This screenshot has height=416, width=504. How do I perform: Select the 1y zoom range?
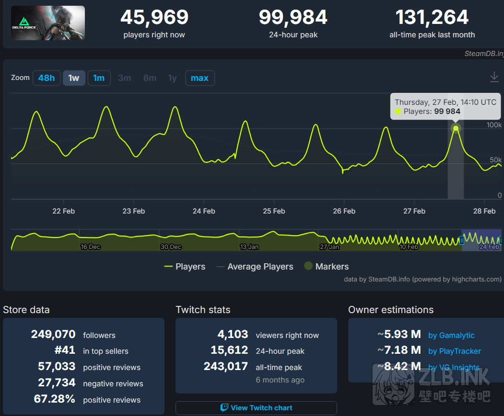point(172,78)
